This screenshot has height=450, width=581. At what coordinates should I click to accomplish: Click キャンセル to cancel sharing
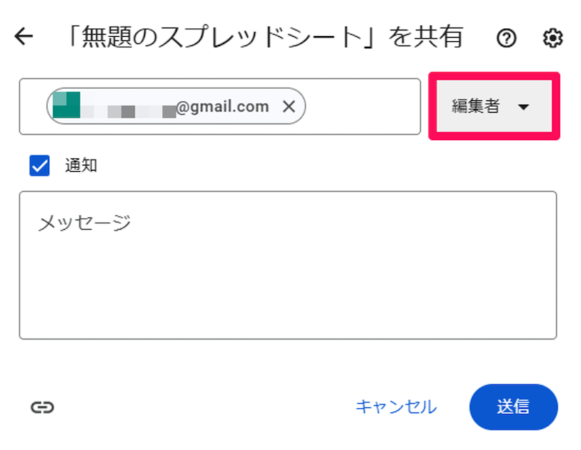[395, 407]
